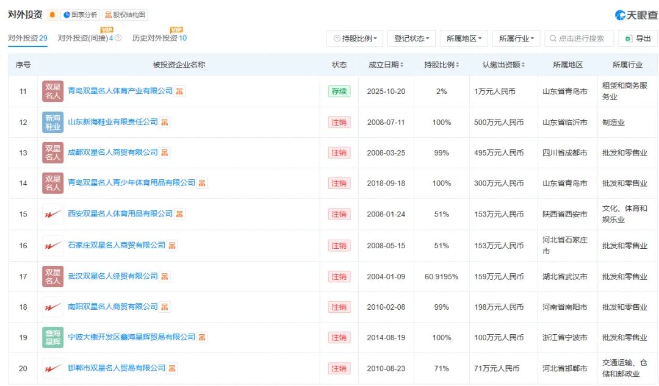Click the help icon next to 对外投资(间接)
The image size is (659, 386).
(118, 38)
